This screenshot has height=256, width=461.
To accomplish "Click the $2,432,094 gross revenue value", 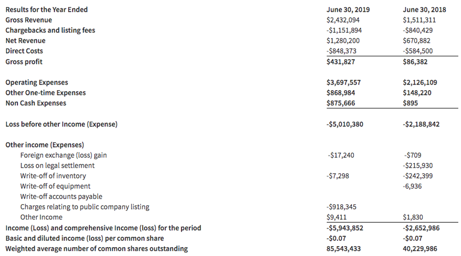I will coord(344,20).
